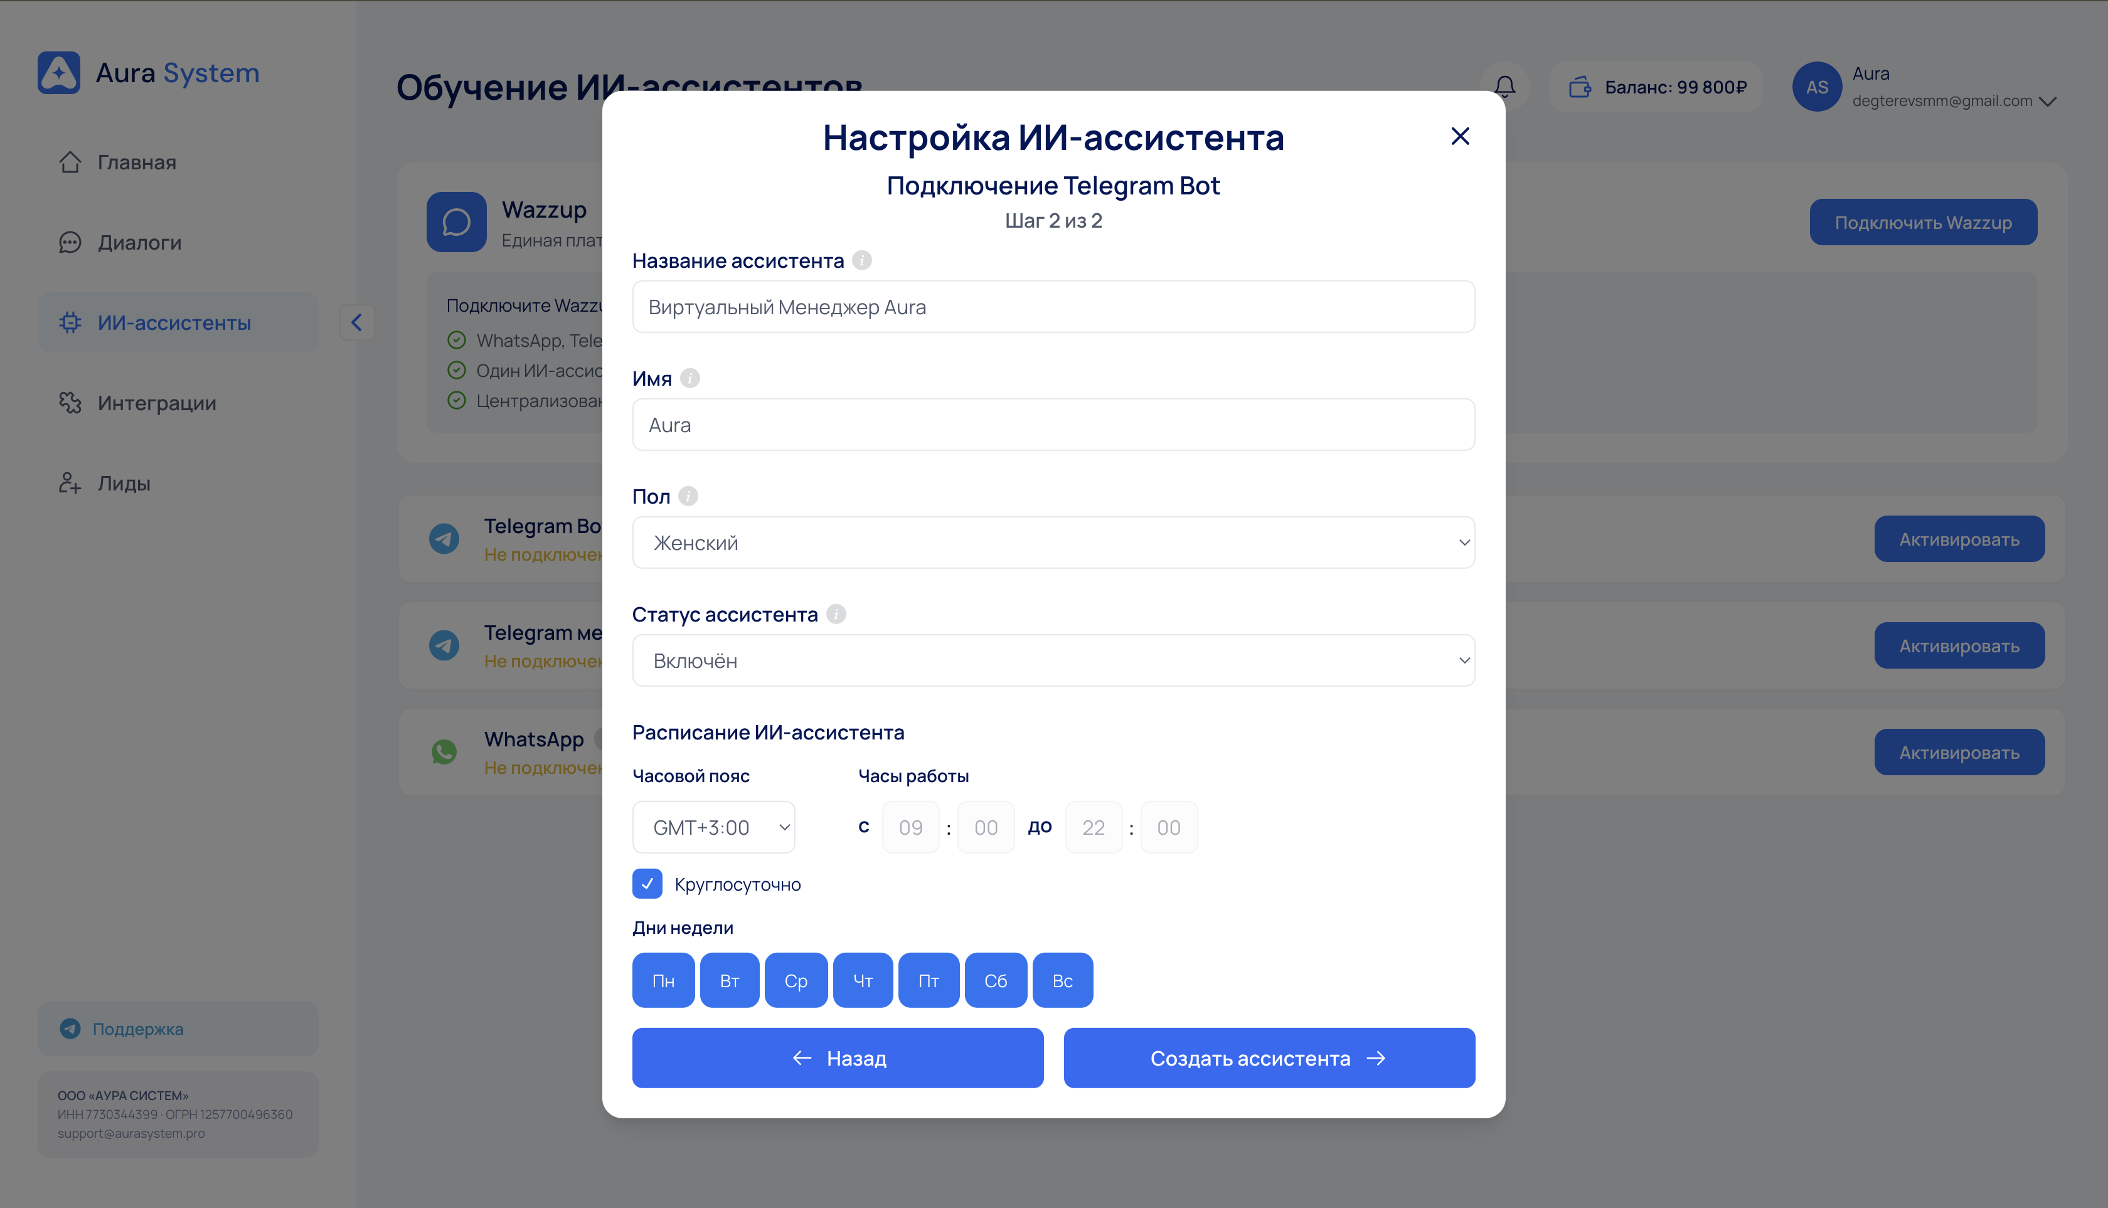Toggle the Сб weekday button
The width and height of the screenshot is (2108, 1208).
[996, 980]
